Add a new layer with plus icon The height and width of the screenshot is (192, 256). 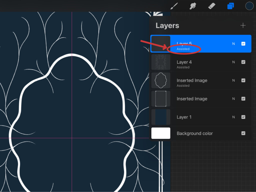point(243,25)
